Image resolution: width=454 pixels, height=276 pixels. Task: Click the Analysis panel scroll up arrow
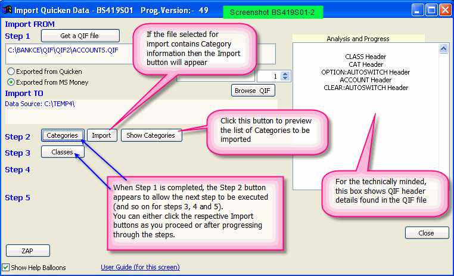[444, 48]
